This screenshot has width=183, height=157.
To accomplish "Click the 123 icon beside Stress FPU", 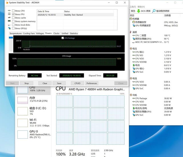I will (x=9, y=14).
